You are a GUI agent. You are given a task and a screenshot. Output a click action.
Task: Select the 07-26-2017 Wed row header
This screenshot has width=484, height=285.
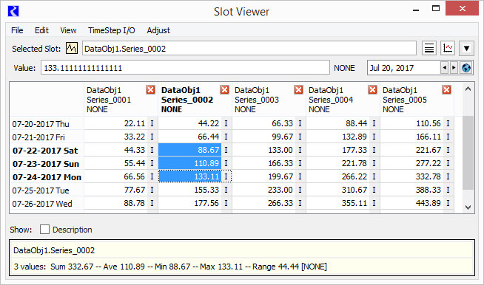point(47,203)
